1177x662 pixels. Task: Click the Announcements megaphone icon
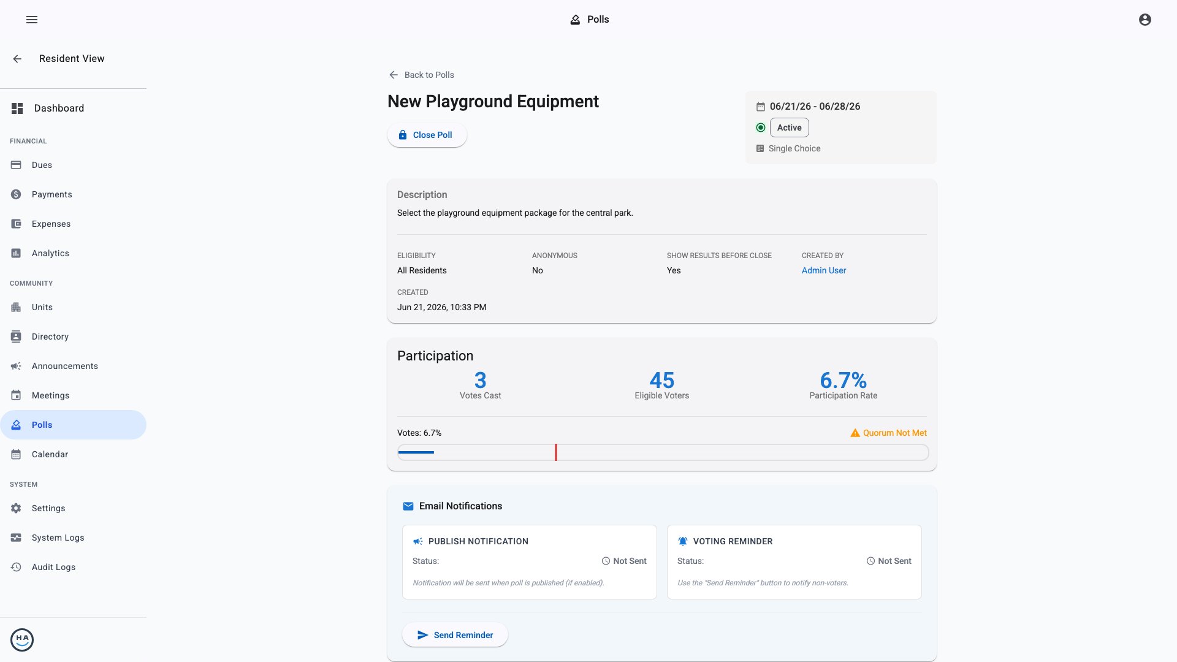tap(16, 366)
